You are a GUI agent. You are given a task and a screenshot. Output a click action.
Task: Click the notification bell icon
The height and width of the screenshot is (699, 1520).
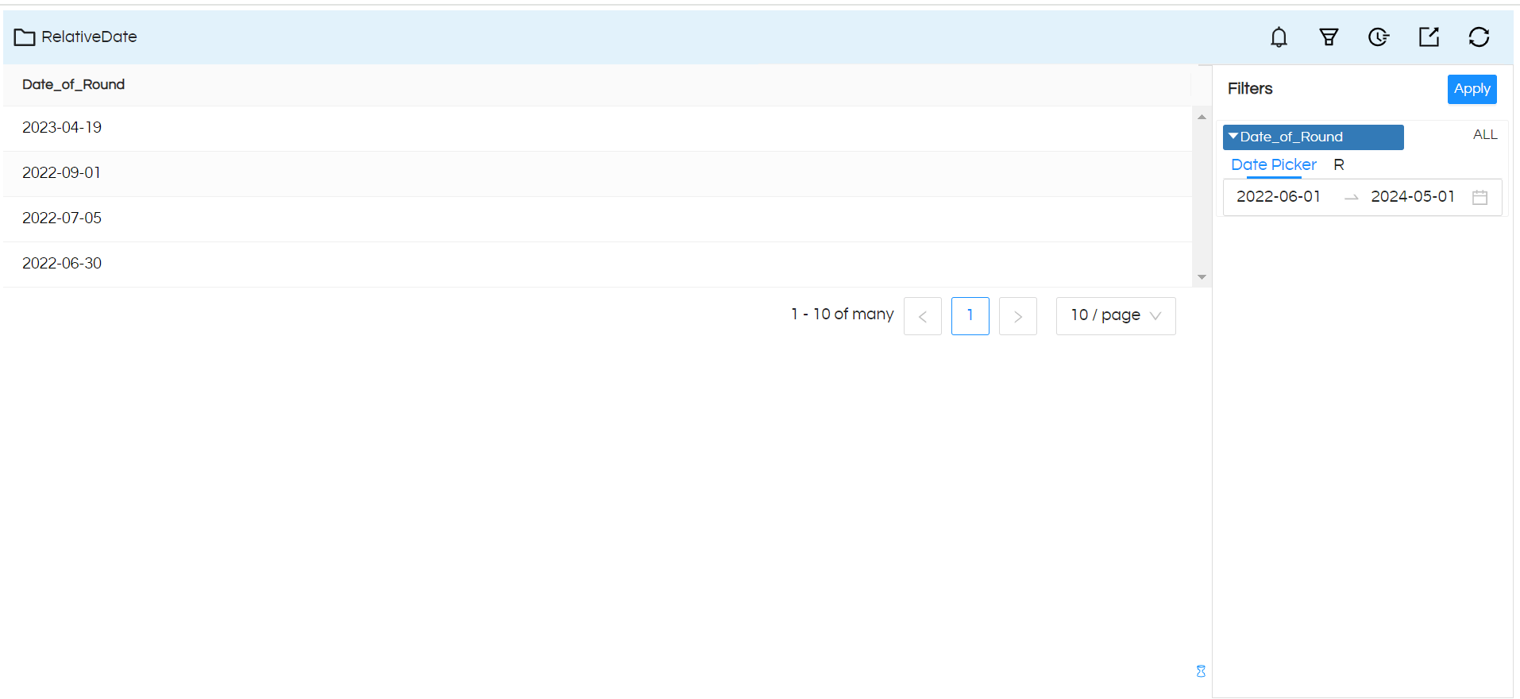[1279, 37]
